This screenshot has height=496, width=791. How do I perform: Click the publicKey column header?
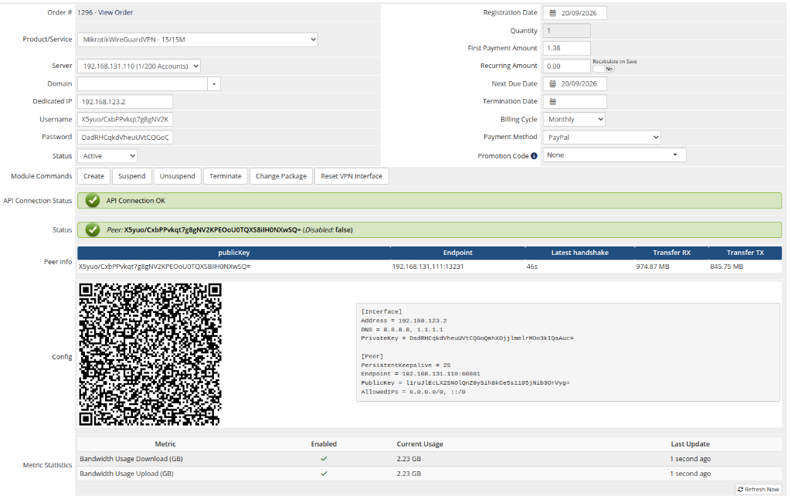point(233,253)
